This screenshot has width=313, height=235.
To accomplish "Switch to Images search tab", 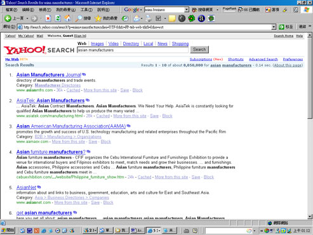I will 97,44.
